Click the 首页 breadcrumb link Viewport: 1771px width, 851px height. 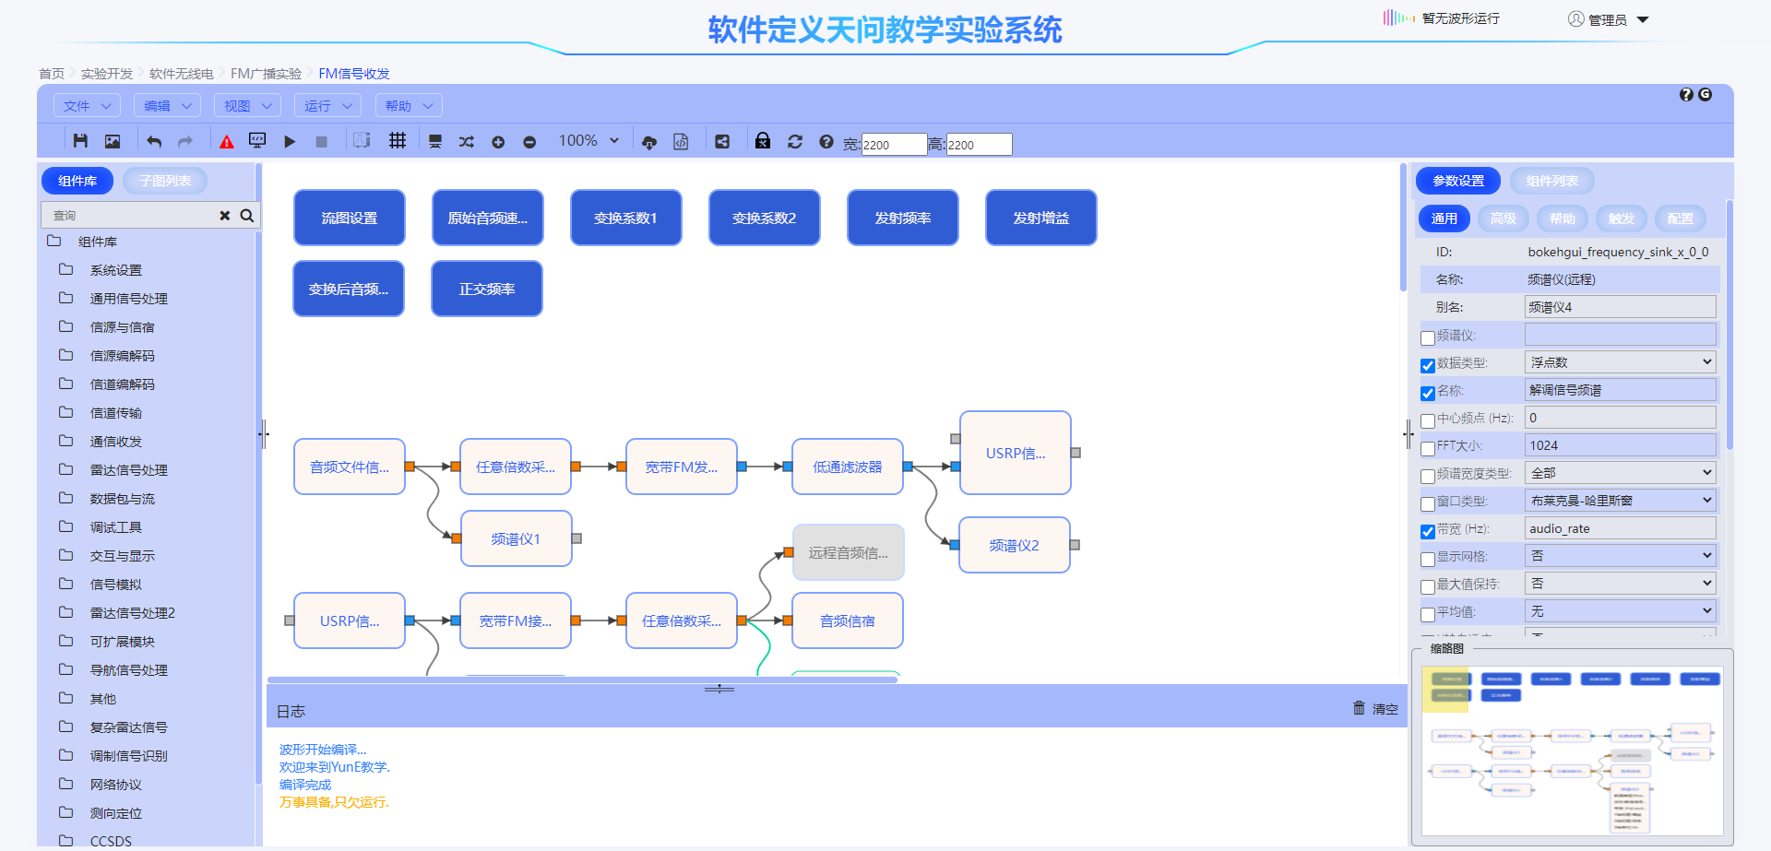52,74
